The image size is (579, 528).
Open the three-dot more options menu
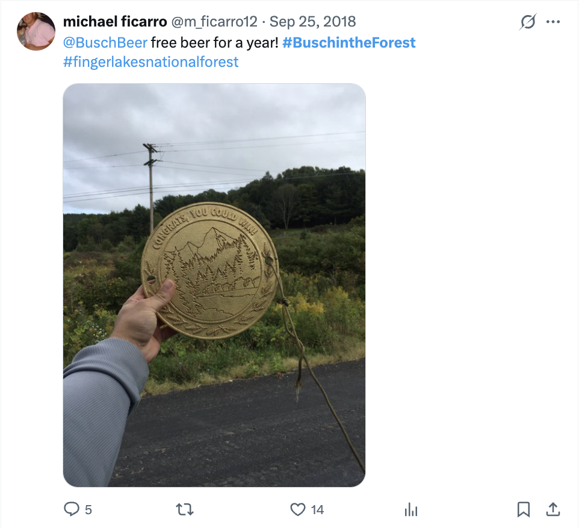[x=553, y=22]
